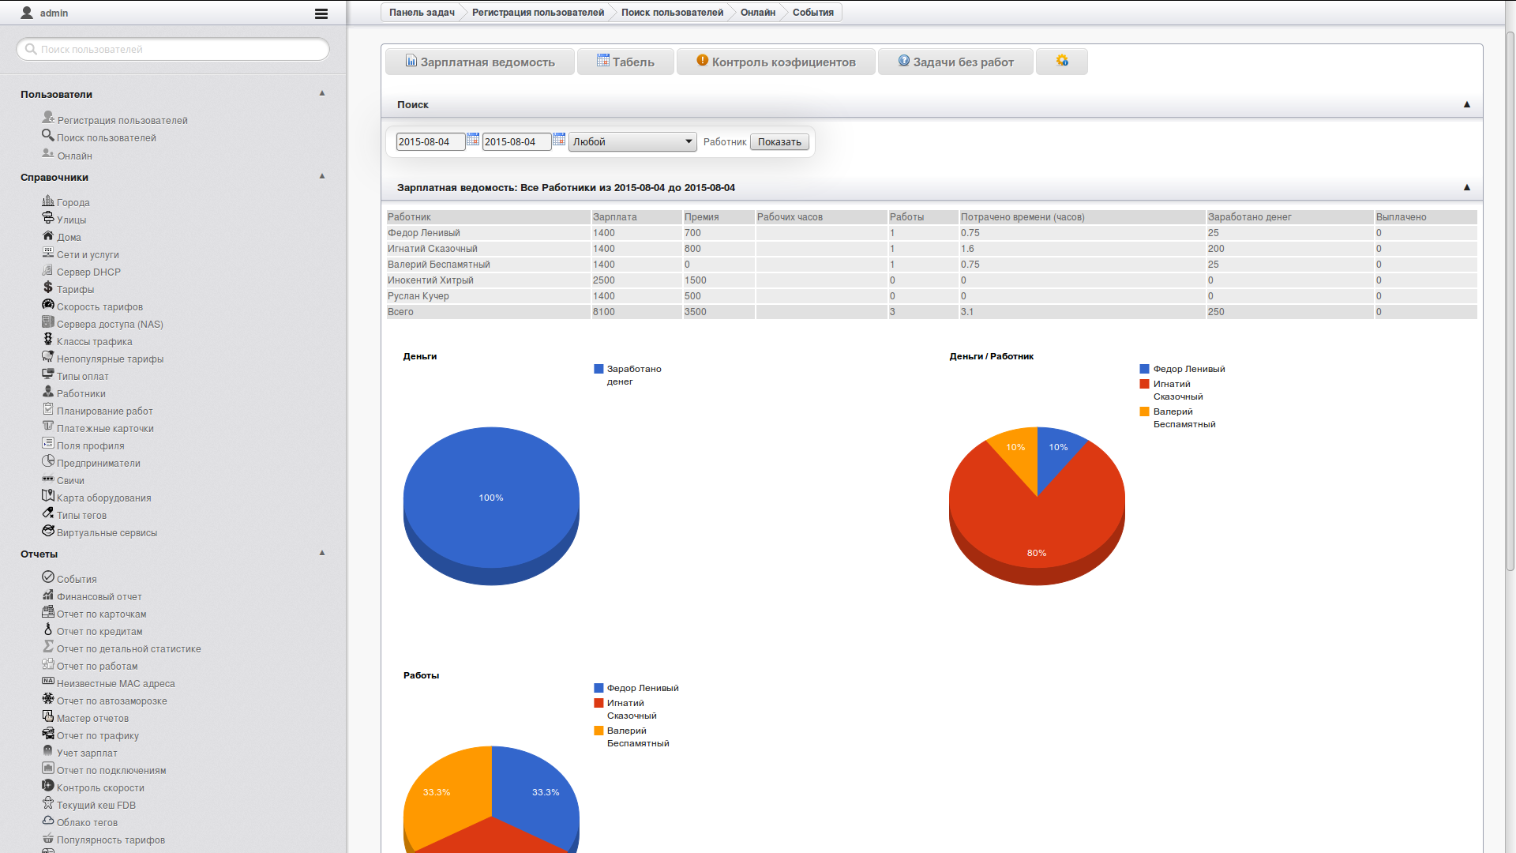
Task: Collapse the Пользователи sidebar section
Action: [322, 93]
